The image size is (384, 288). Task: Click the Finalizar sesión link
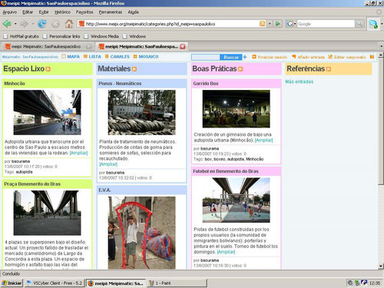[270, 57]
